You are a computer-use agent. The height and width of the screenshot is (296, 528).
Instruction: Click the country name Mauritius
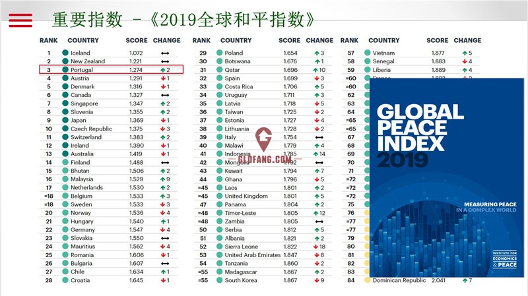[82, 246]
